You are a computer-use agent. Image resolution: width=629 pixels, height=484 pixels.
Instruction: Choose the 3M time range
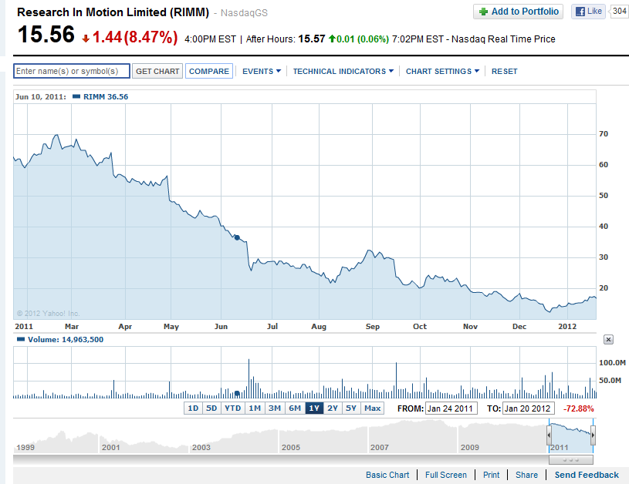[275, 408]
